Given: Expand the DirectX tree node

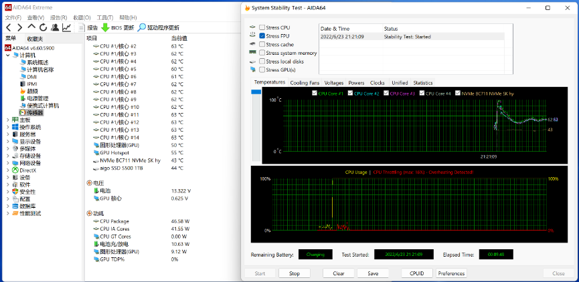Looking at the screenshot, I should click(8, 170).
